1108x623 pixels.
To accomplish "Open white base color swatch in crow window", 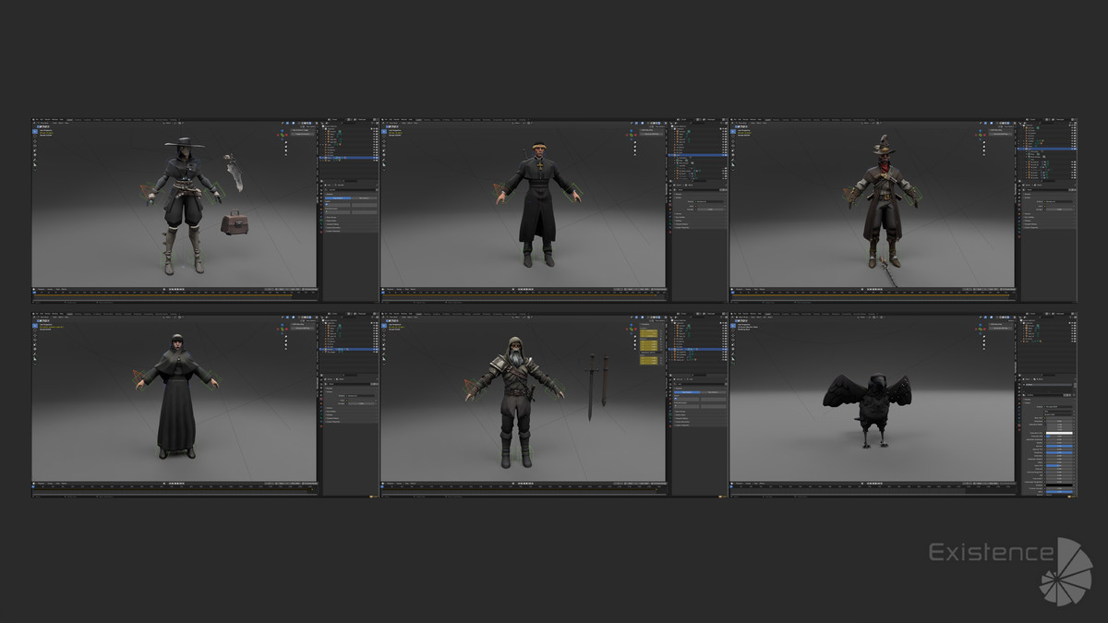I will point(1059,433).
